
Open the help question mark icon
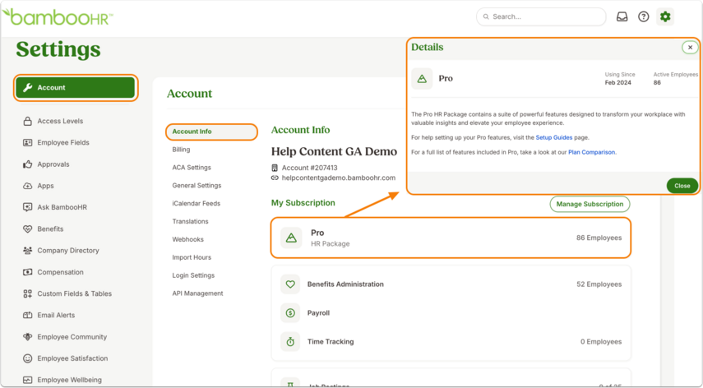pos(643,17)
